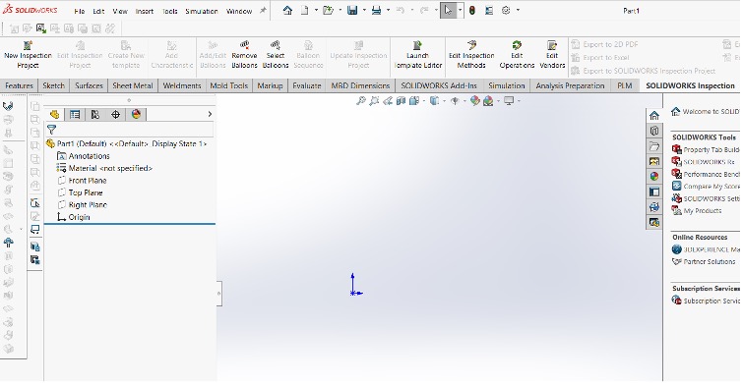This screenshot has height=383, width=743.
Task: Click the Options gear icon
Action: point(506,11)
